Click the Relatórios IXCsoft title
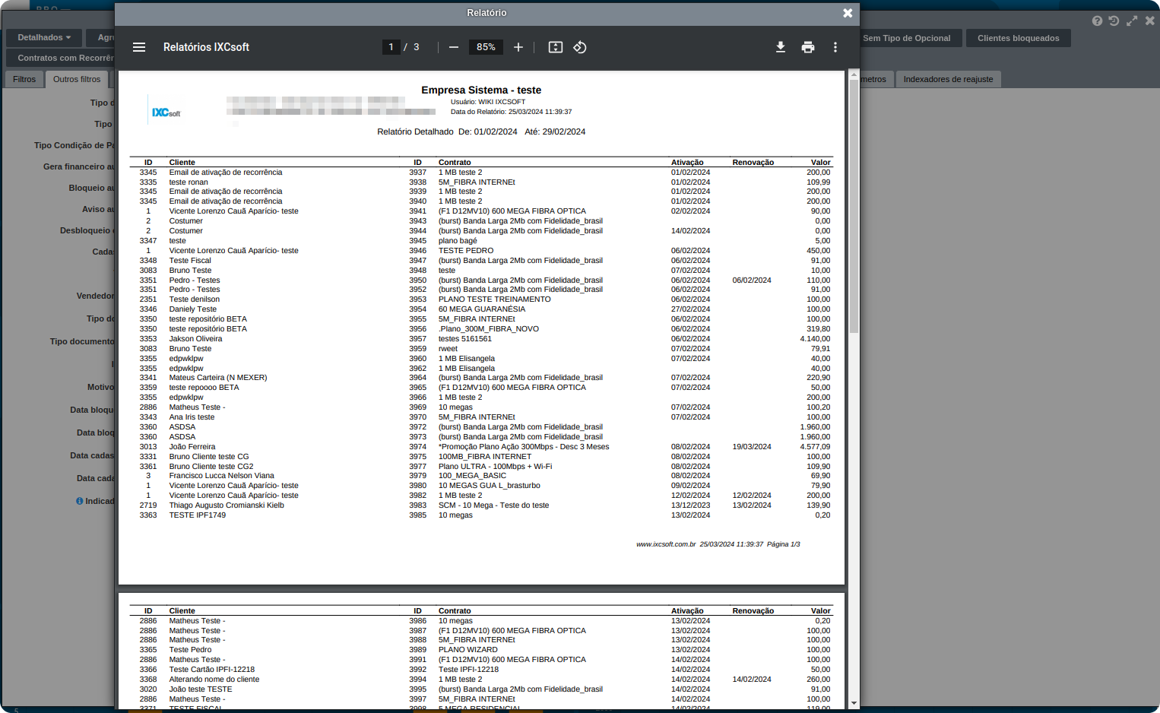 pyautogui.click(x=206, y=47)
